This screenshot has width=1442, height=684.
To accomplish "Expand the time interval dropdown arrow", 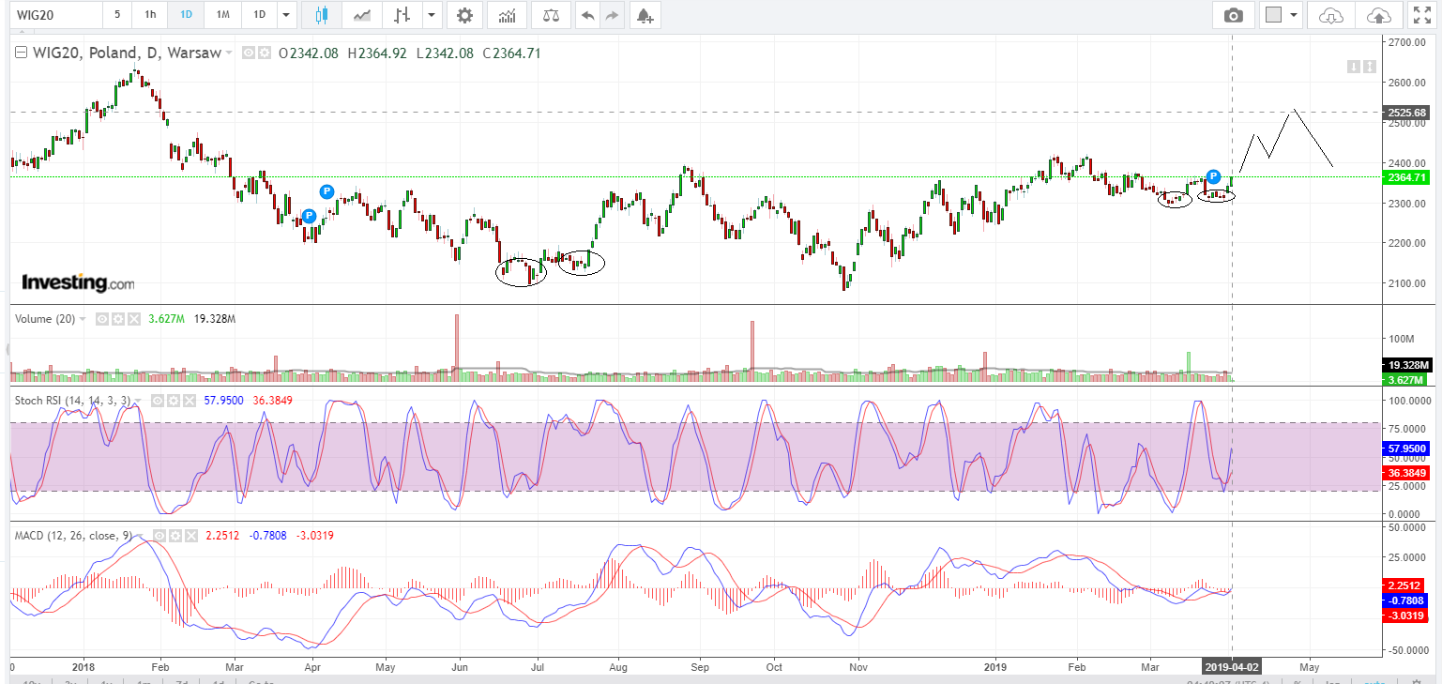I will (x=287, y=15).
